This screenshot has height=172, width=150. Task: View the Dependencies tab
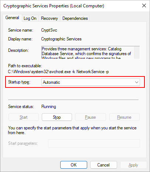tap(75, 18)
